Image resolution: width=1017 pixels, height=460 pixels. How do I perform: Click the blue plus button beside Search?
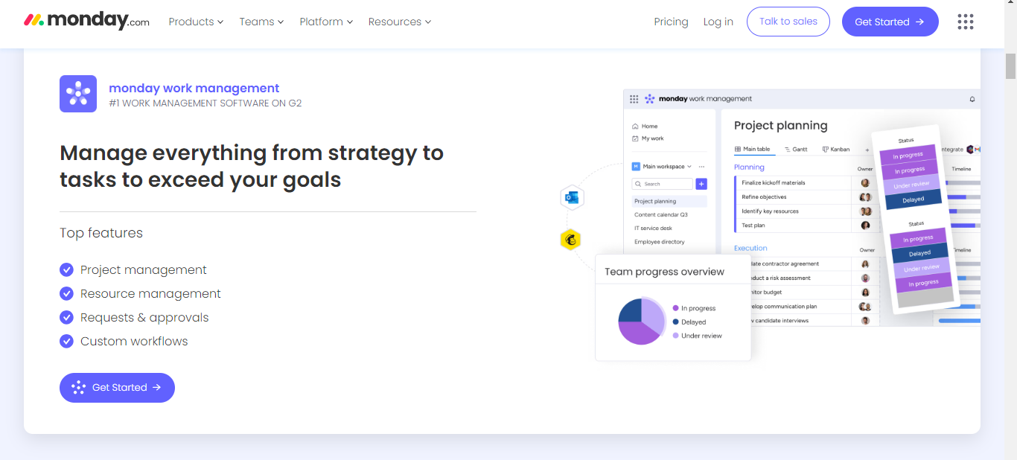point(701,184)
